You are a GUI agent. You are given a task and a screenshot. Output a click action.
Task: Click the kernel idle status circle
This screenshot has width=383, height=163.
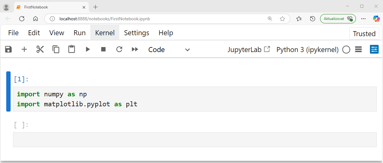coord(346,50)
